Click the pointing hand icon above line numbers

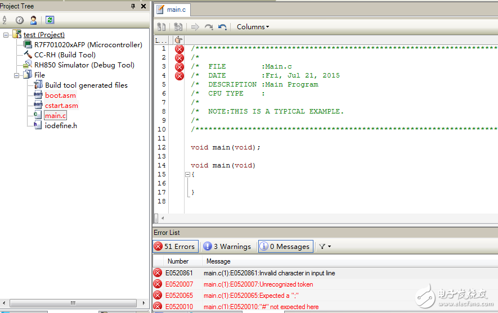[178, 39]
